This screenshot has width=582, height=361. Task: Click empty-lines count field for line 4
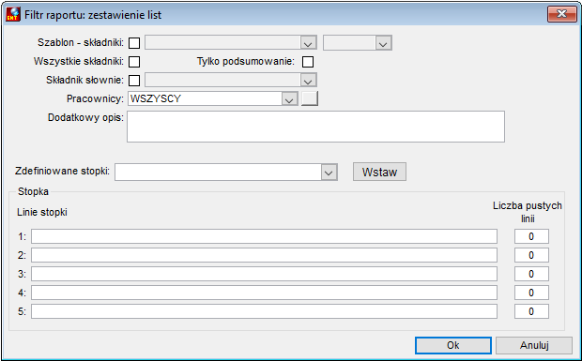pyautogui.click(x=531, y=293)
